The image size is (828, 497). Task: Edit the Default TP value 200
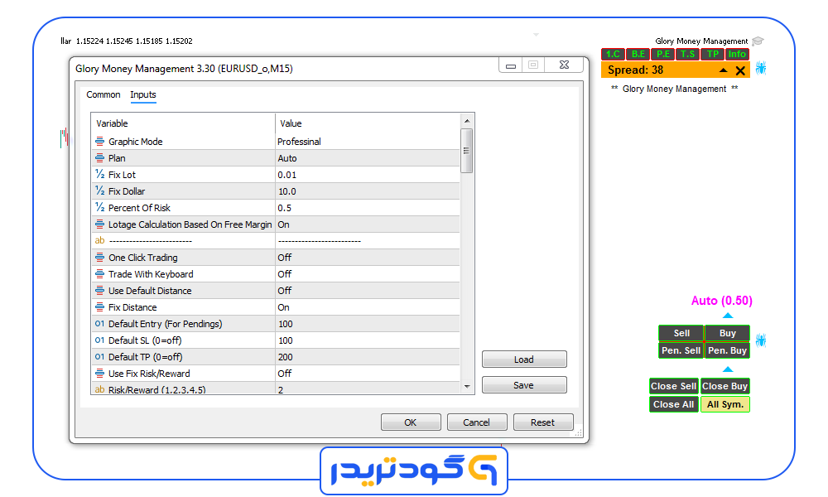click(x=368, y=357)
